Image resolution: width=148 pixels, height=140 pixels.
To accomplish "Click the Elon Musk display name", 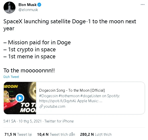I will [x=27, y=5].
